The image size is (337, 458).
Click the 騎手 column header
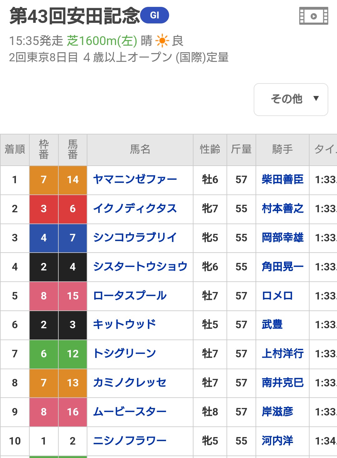click(x=282, y=149)
